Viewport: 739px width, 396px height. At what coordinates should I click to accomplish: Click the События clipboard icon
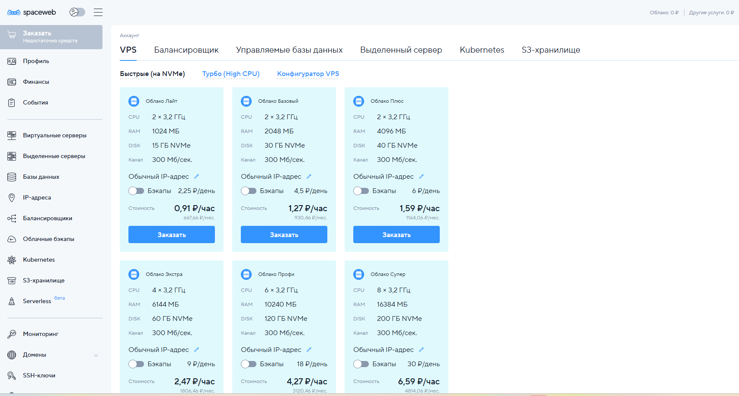click(x=12, y=103)
